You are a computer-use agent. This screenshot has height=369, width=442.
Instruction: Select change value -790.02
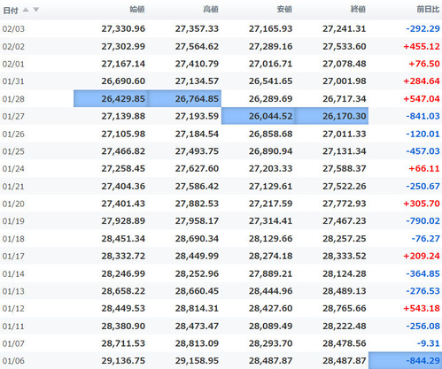pyautogui.click(x=423, y=220)
